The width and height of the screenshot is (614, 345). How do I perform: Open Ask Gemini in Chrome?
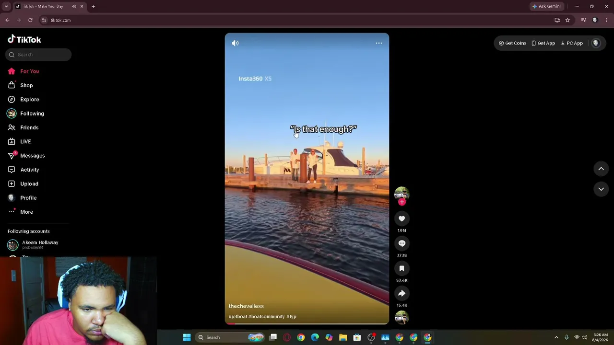[x=546, y=6]
